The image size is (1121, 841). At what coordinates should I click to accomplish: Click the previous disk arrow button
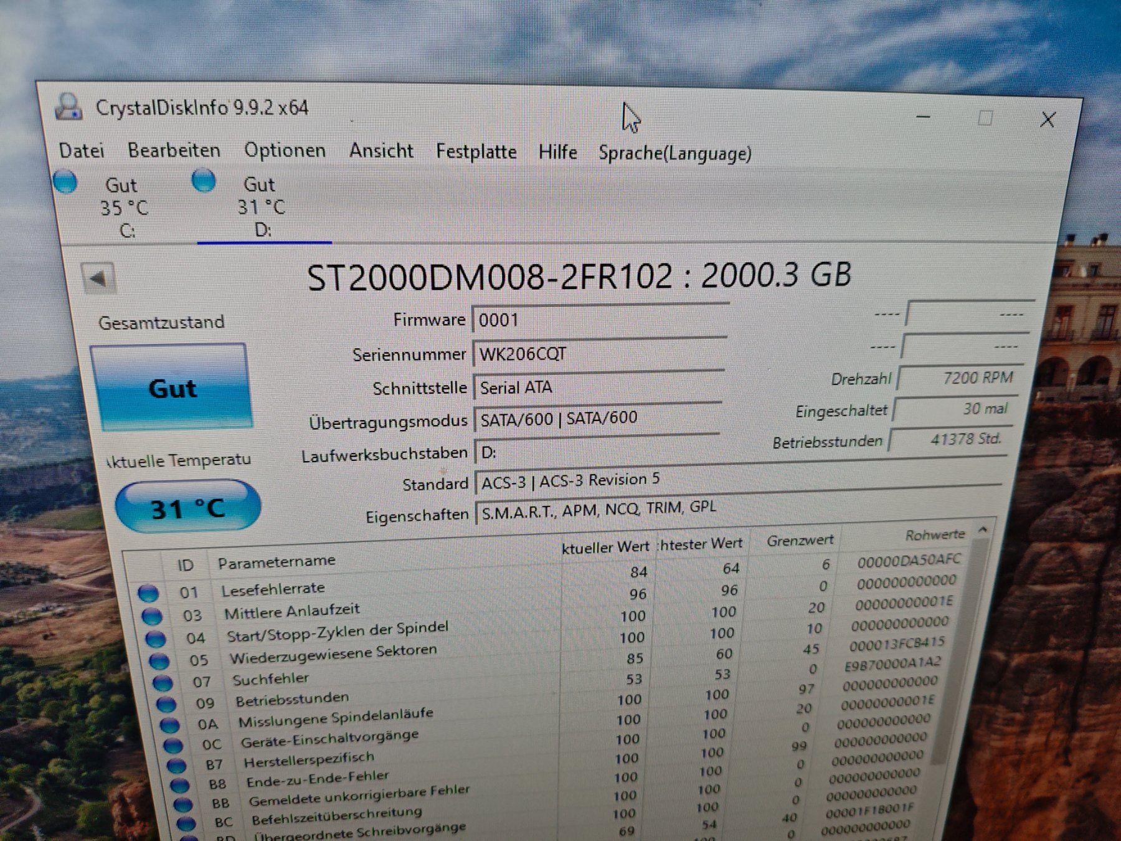click(98, 278)
